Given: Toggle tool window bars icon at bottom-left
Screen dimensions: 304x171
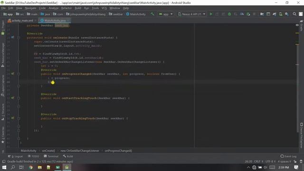Looking at the screenshot, I should (x=3, y=161).
